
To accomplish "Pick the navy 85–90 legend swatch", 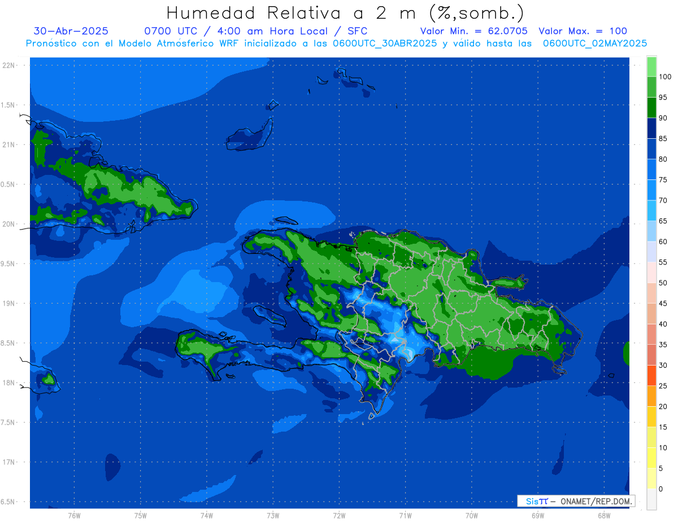I will pos(651,129).
